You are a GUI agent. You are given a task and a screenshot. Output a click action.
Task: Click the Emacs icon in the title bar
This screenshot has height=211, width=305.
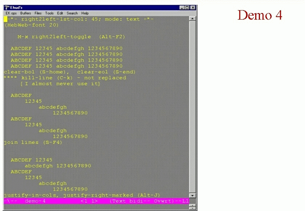point(7,8)
